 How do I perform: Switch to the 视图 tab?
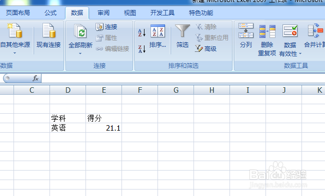tap(130, 13)
